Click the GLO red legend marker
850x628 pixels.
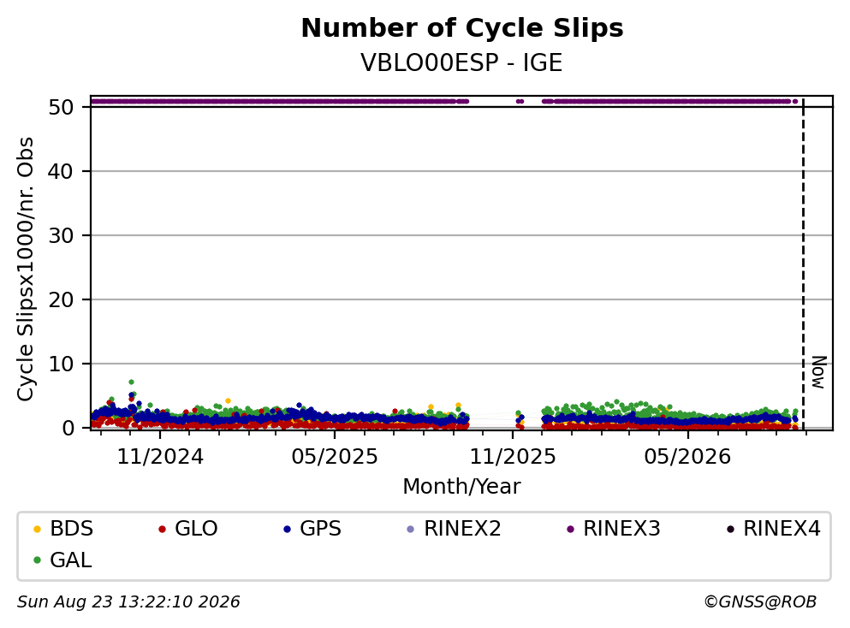[x=162, y=529]
